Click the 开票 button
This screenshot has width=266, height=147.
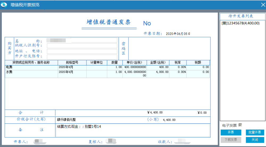[231, 132]
